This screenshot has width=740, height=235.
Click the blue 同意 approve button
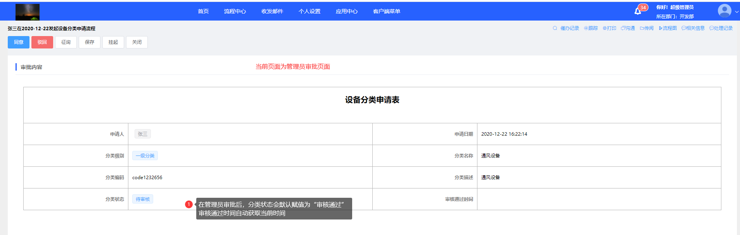click(x=19, y=42)
